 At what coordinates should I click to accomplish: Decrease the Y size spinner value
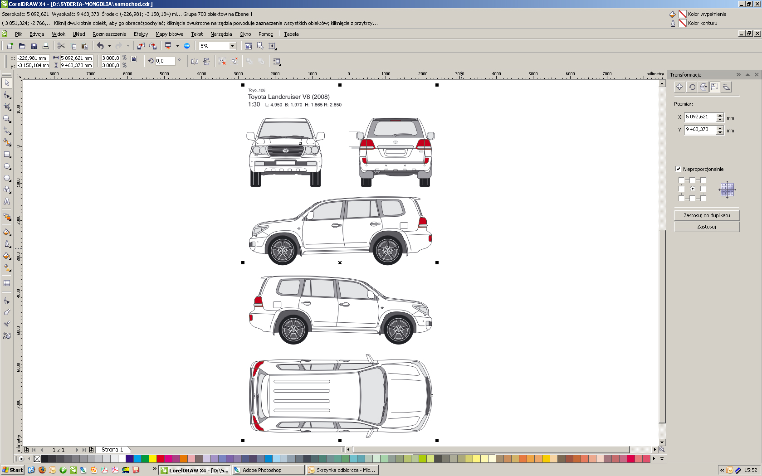[720, 132]
